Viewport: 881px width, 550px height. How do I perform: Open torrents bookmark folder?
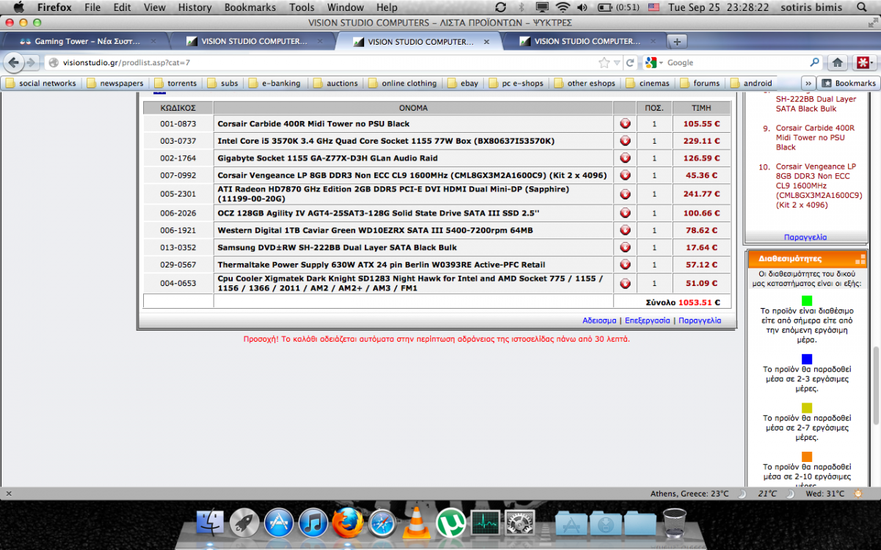pos(175,83)
